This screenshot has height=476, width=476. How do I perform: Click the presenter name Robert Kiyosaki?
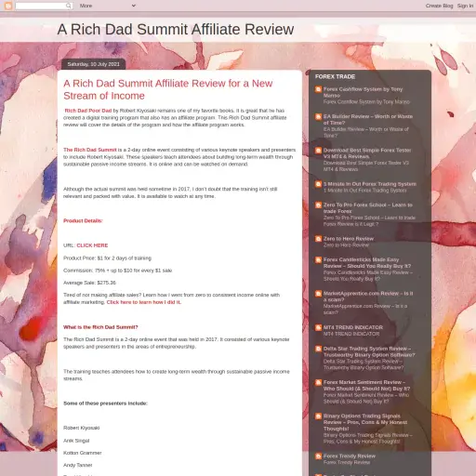pos(82,428)
